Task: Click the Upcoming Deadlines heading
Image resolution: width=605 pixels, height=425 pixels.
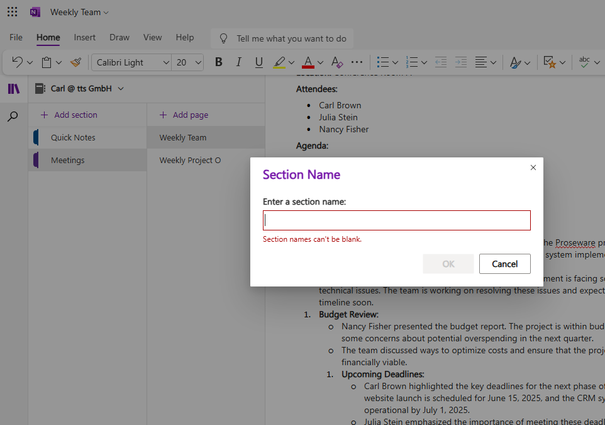Action: 383,375
